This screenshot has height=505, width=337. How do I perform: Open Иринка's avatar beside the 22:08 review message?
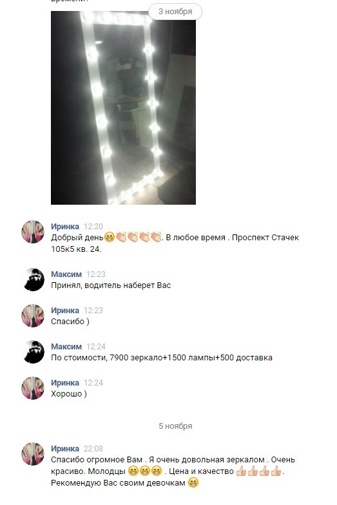[33, 454]
